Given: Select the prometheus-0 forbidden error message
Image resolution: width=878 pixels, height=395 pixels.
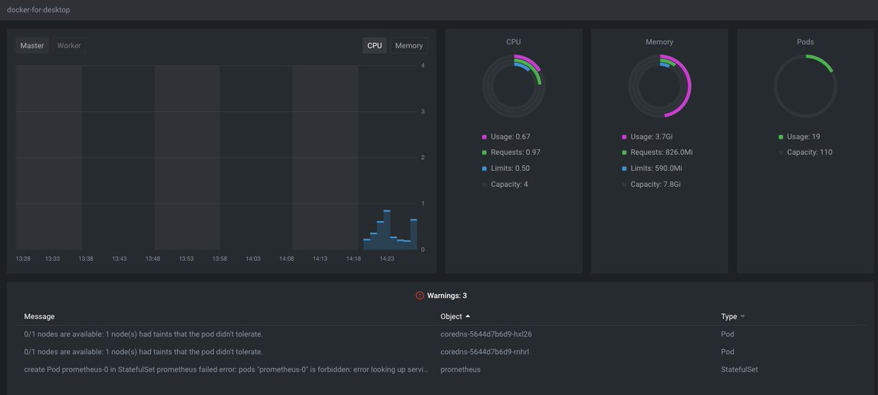Looking at the screenshot, I should tap(225, 369).
